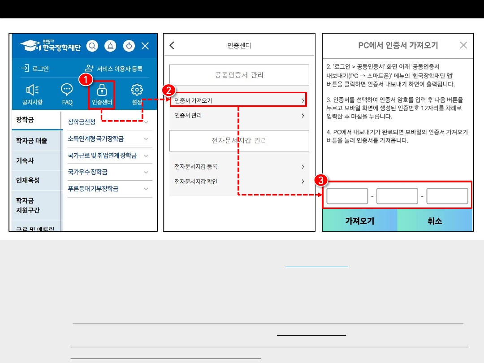Screen dimensions: 484x363
Task: Open notifications bell icon
Action: (110, 46)
